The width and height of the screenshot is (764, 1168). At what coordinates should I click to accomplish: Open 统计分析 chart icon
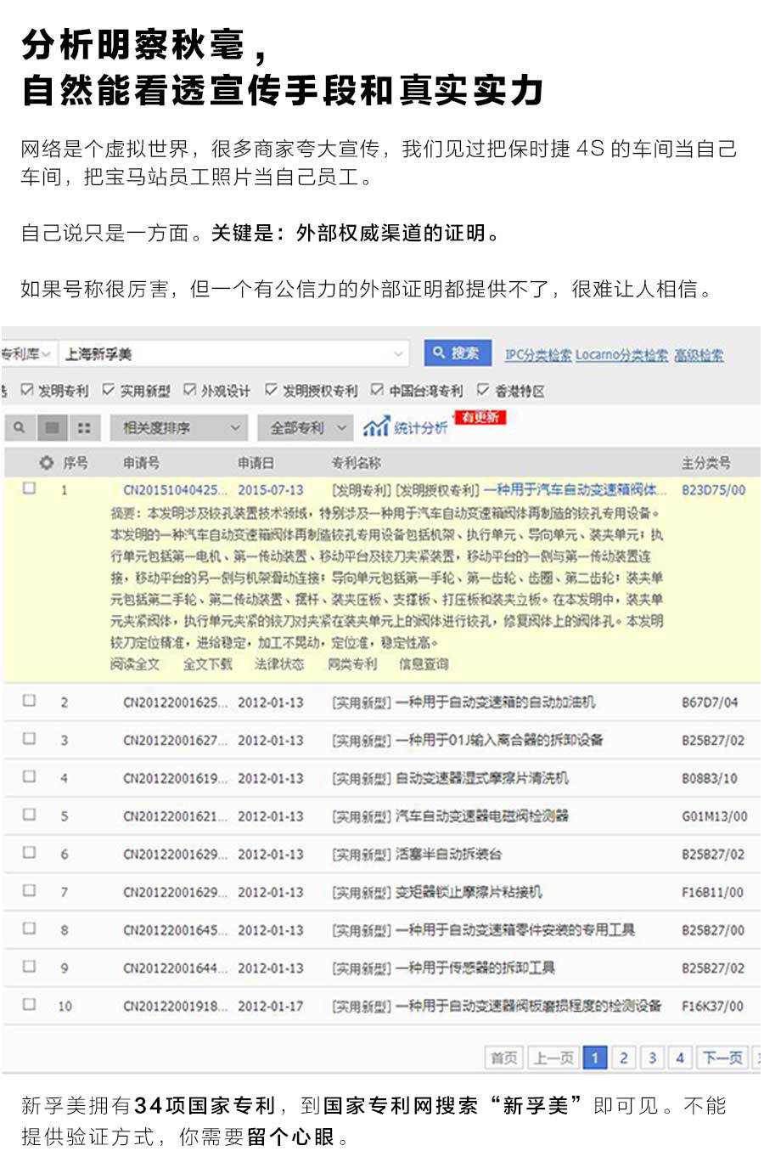pos(376,426)
